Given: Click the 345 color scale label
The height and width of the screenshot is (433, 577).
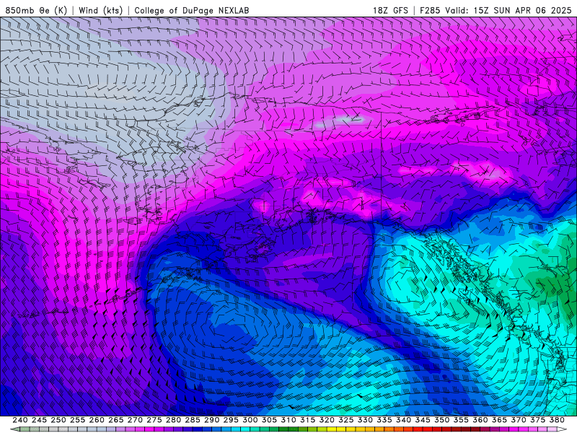Looking at the screenshot, I should (423, 420).
